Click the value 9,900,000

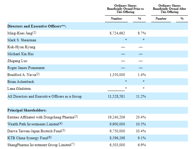coord(117,124)
